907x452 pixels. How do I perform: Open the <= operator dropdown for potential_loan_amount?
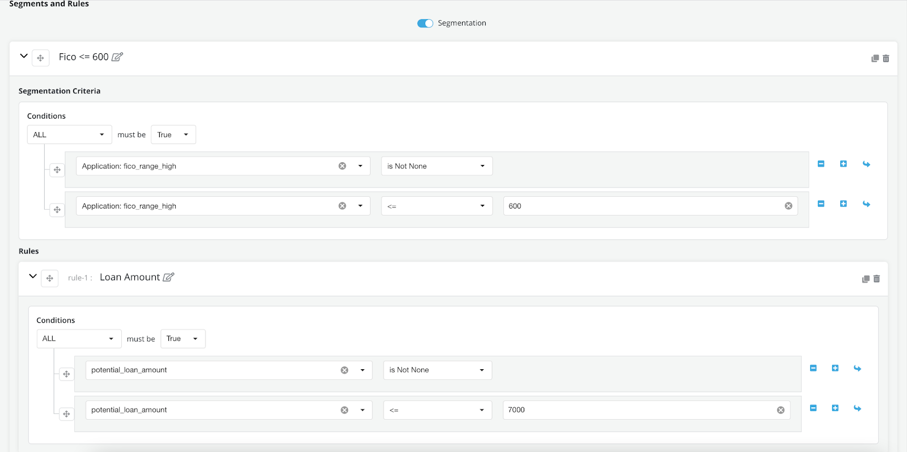pyautogui.click(x=436, y=410)
